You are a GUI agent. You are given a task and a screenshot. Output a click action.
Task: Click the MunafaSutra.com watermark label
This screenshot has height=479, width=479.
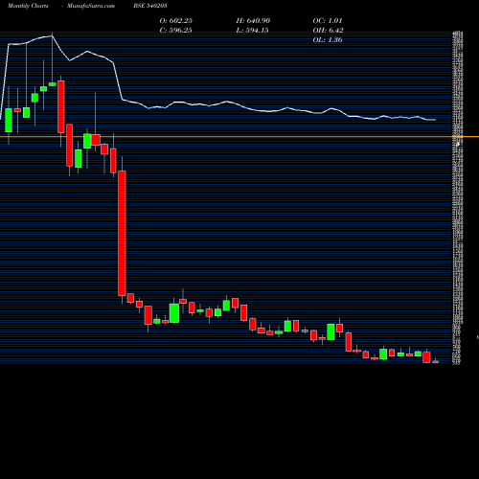[x=91, y=6]
